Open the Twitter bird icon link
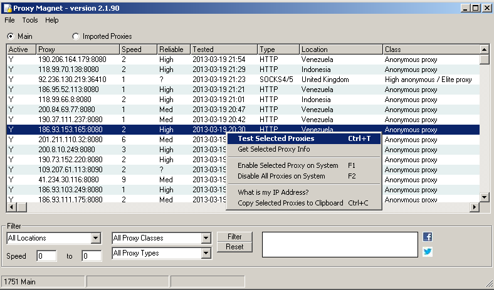The width and height of the screenshot is (494, 290). coord(428,252)
